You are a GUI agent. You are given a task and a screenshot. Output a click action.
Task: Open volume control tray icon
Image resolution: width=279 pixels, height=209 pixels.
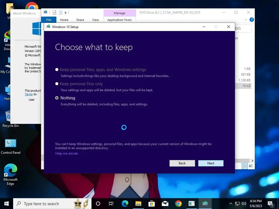(244, 204)
